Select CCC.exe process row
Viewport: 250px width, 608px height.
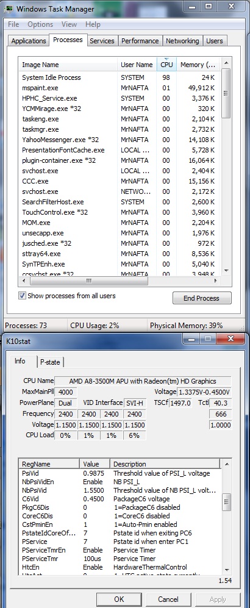(x=120, y=181)
